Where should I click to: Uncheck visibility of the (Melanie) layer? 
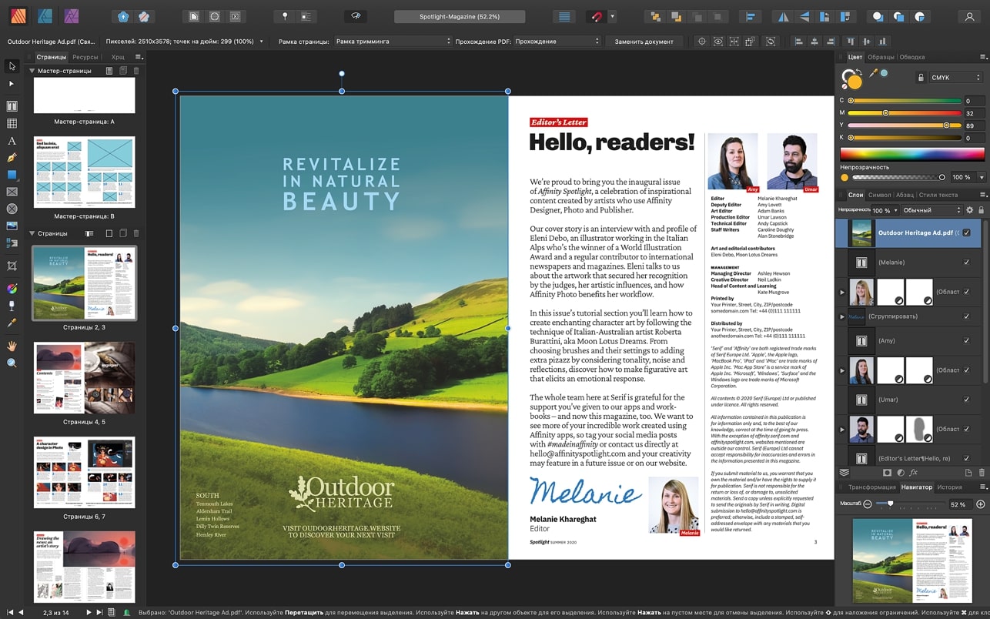[x=966, y=263]
